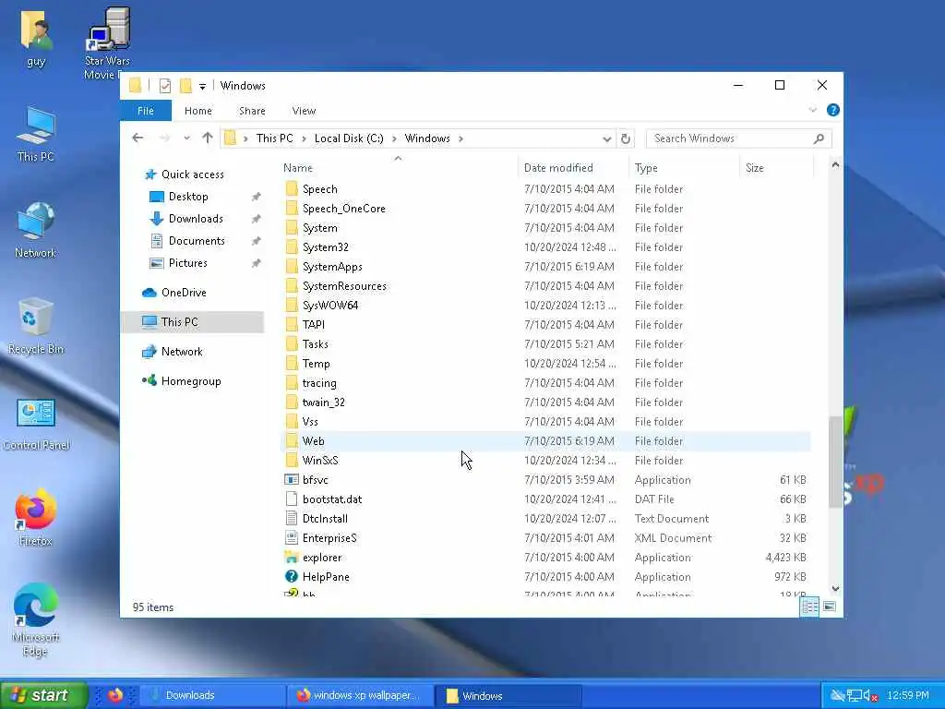Viewport: 945px width, 709px height.
Task: Switch to windows xp wallpaper Firefox task
Action: tap(361, 695)
